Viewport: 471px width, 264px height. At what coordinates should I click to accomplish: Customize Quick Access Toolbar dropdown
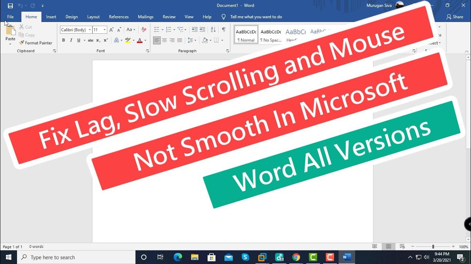(x=43, y=6)
